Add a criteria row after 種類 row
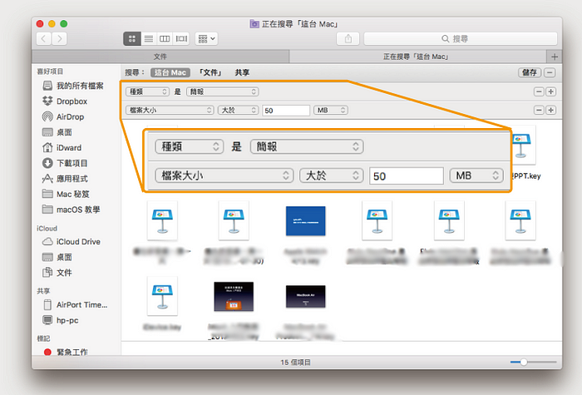This screenshot has width=582, height=395. click(550, 91)
